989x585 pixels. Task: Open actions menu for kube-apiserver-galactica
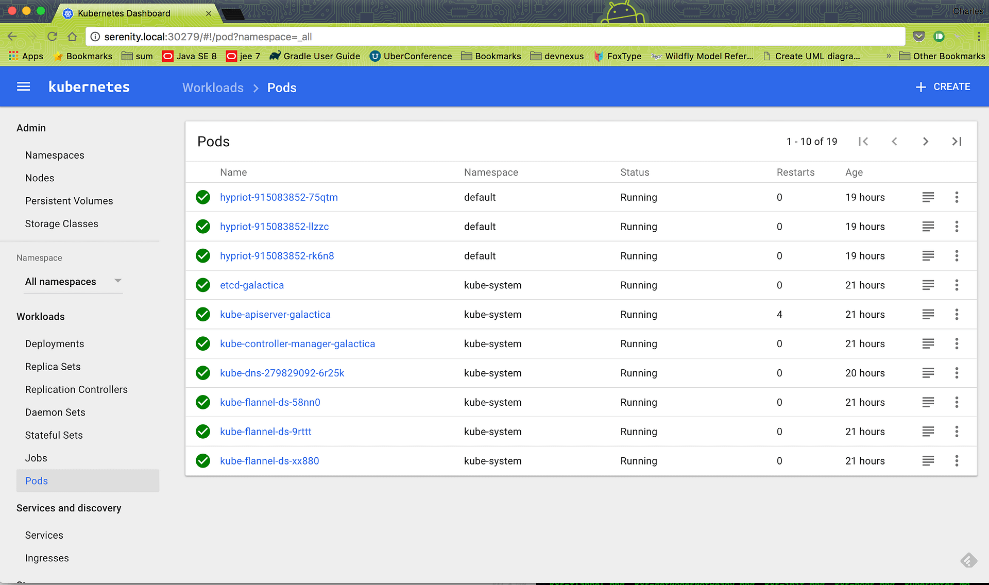(957, 315)
